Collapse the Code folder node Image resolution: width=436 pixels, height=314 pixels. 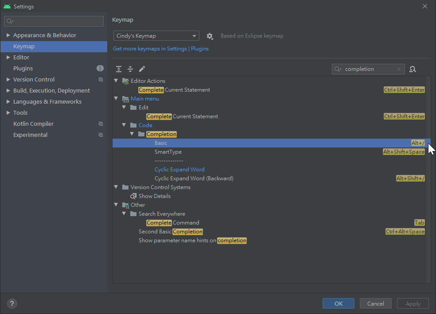tap(124, 125)
